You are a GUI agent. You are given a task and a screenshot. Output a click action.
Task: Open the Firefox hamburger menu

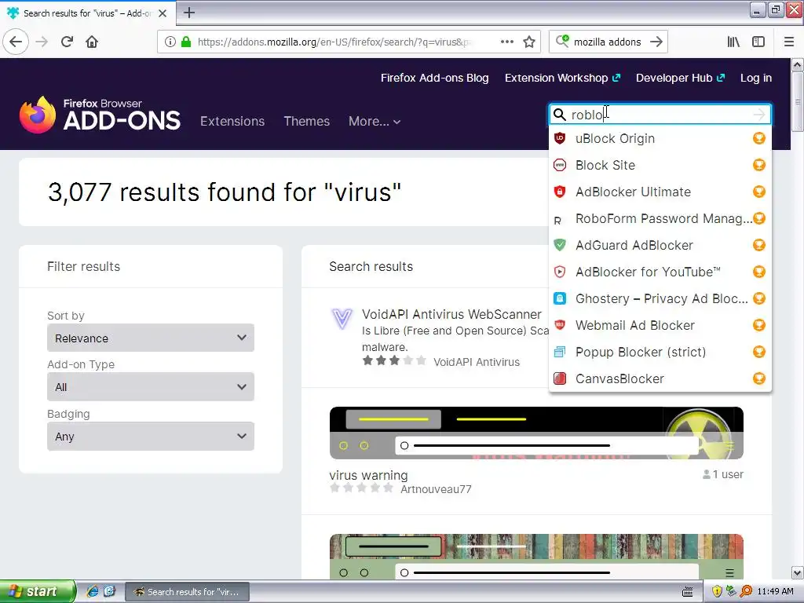coord(789,42)
